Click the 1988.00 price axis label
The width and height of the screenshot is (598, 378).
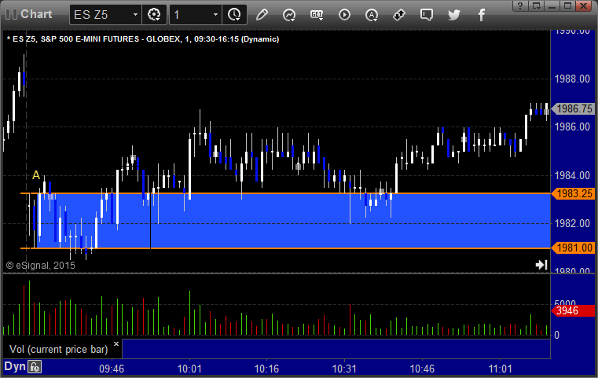pos(572,79)
